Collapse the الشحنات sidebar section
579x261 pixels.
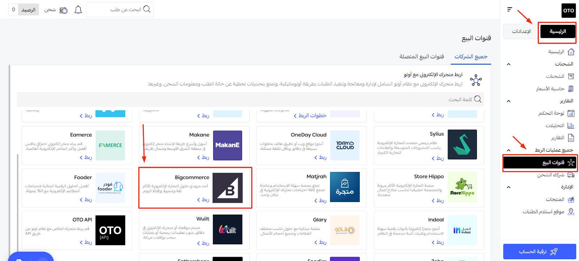(508, 64)
